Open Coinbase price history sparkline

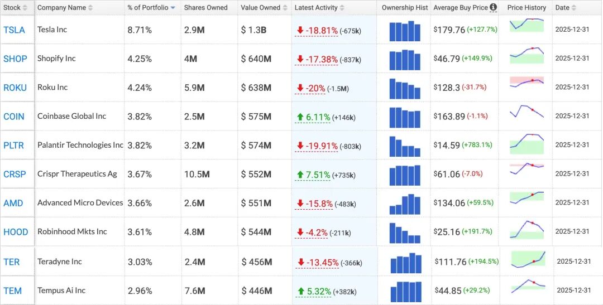pyautogui.click(x=527, y=112)
